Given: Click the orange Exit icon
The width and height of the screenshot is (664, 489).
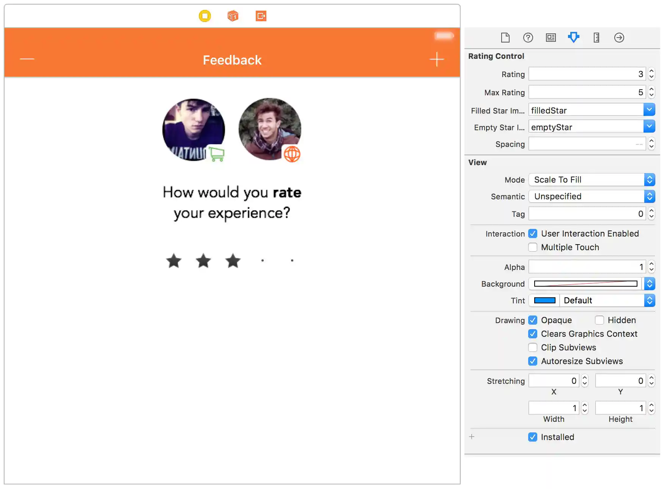Looking at the screenshot, I should (261, 16).
